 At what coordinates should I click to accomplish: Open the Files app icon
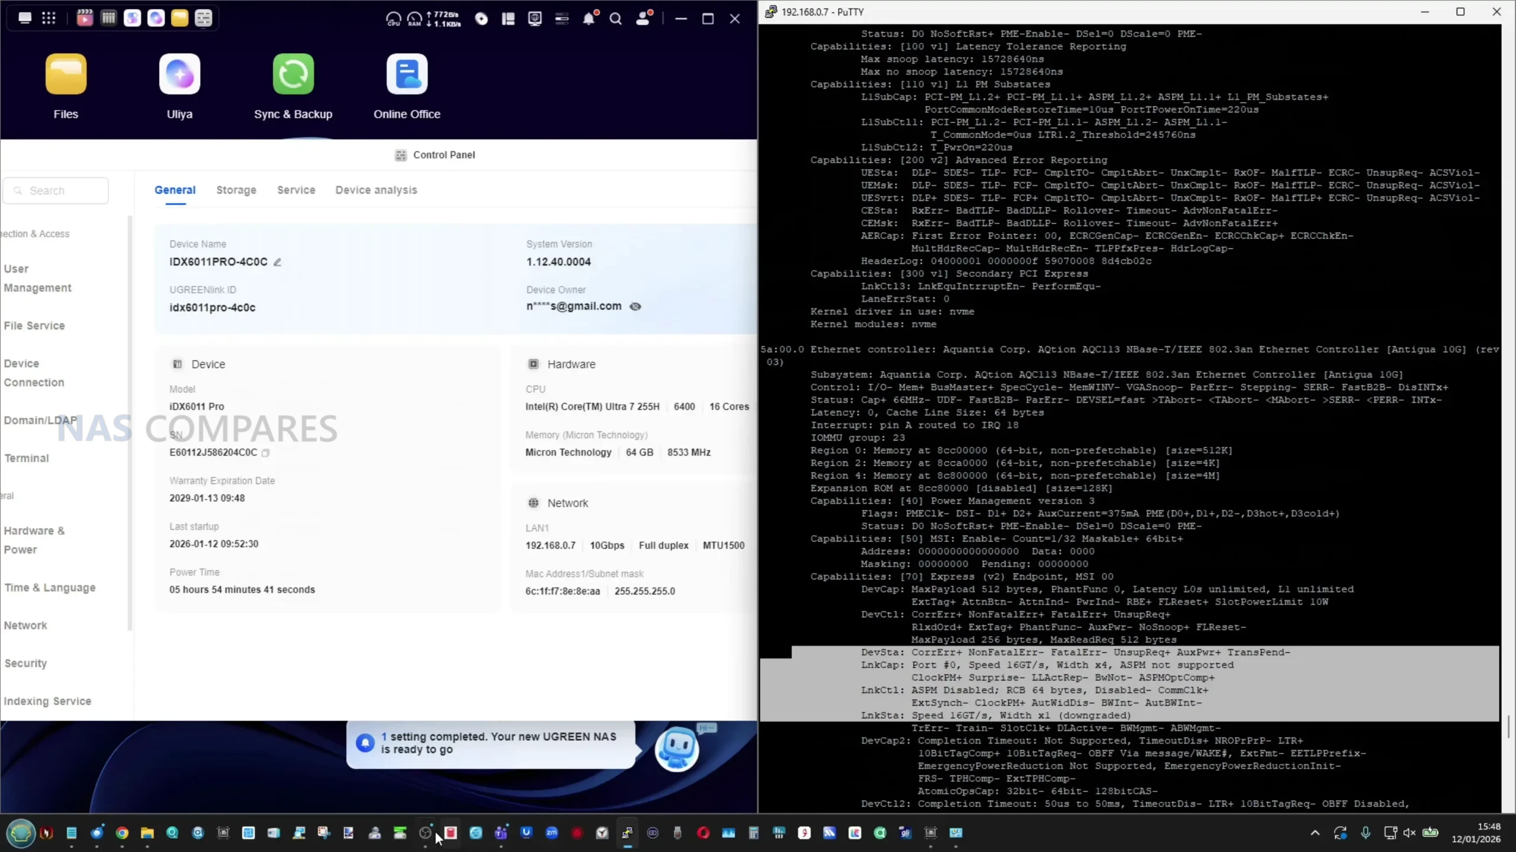click(66, 75)
